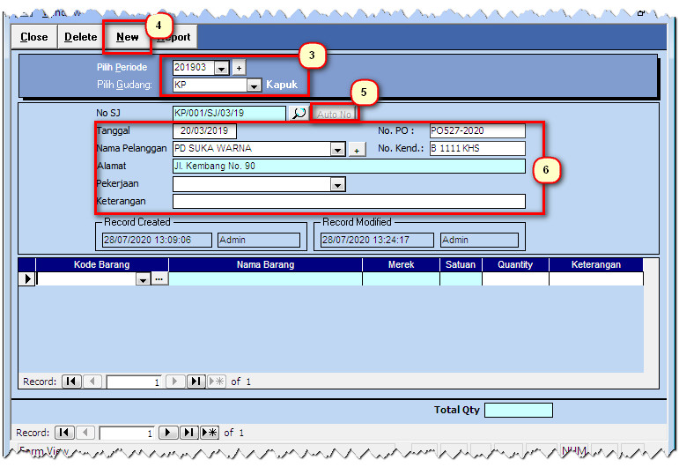Viewport: 679px width, 467px height.
Task: Open the Pilih Gudang dropdown list
Action: (254, 85)
